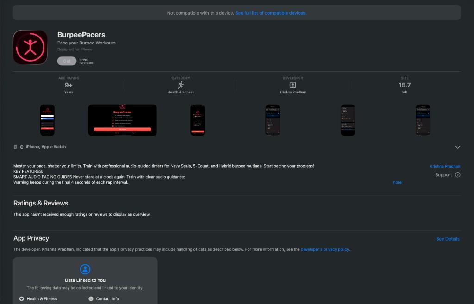Expand the description with the more link
The width and height of the screenshot is (474, 304).
click(397, 182)
